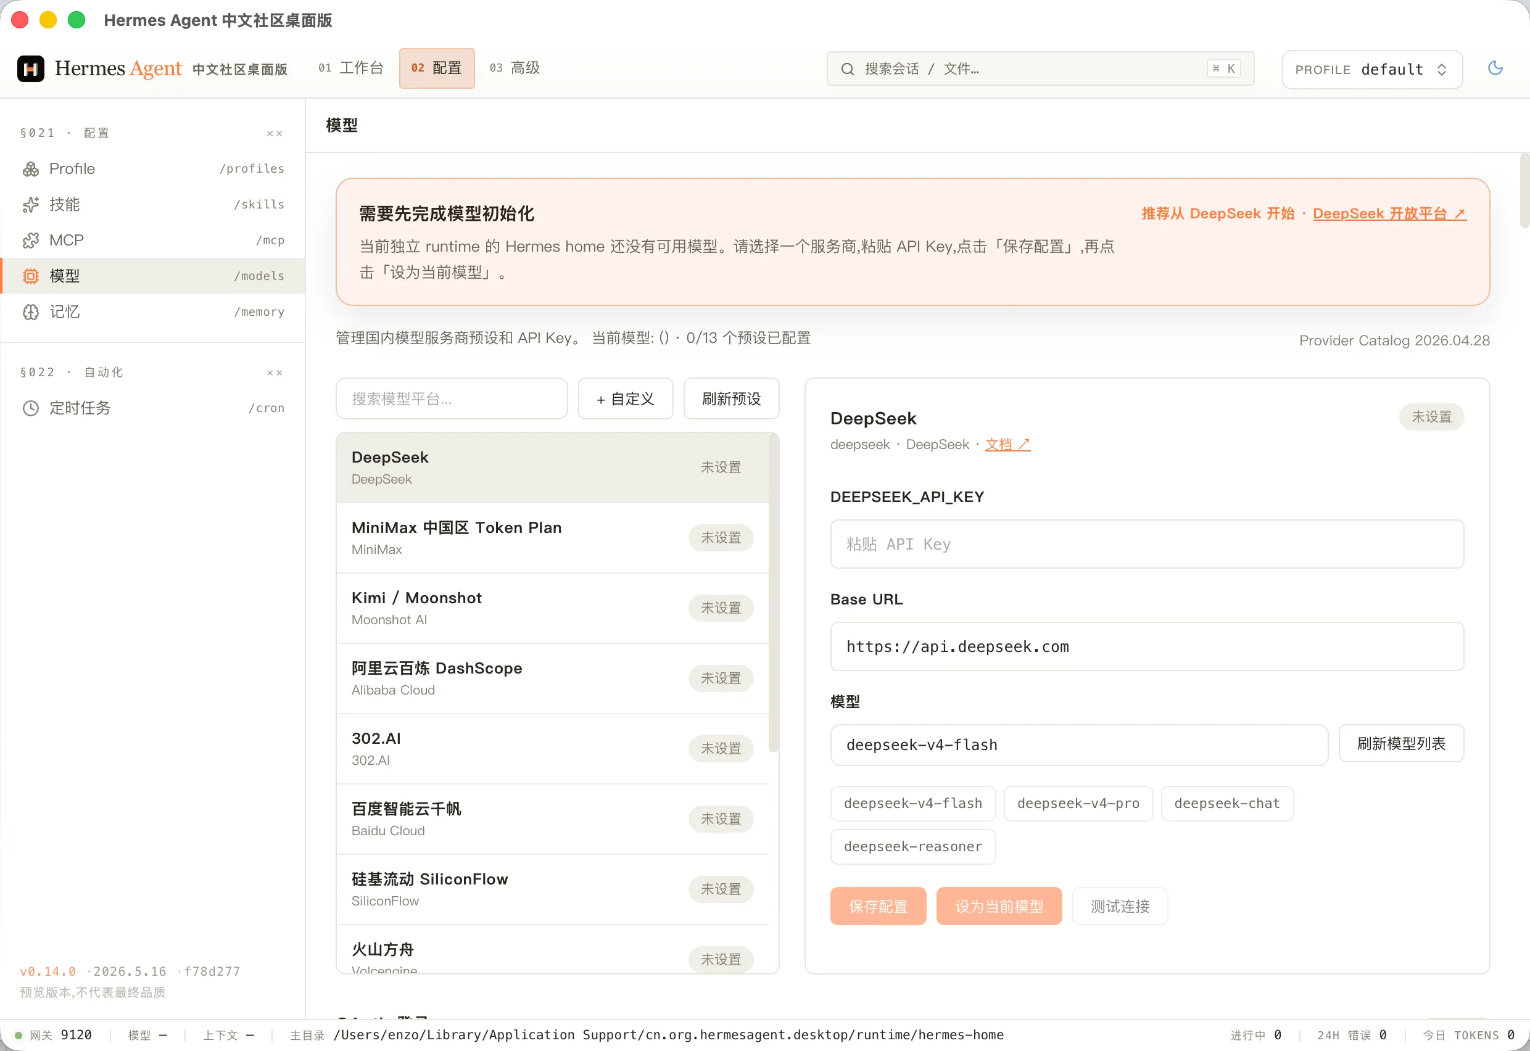Image resolution: width=1530 pixels, height=1051 pixels.
Task: Click the 刷新预设 button
Action: [731, 399]
